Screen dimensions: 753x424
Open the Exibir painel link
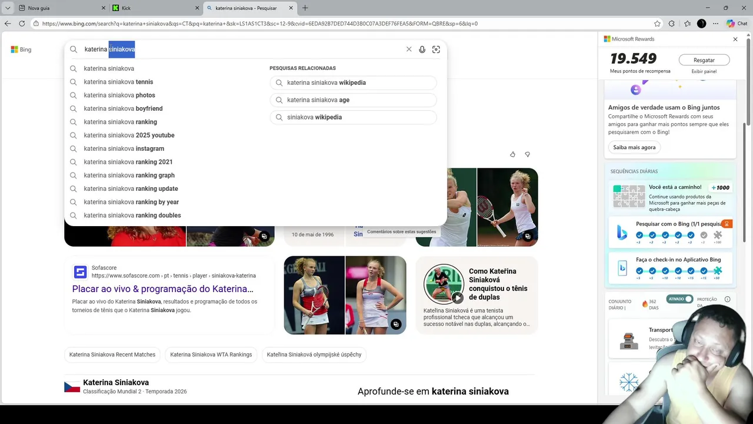pos(704,71)
